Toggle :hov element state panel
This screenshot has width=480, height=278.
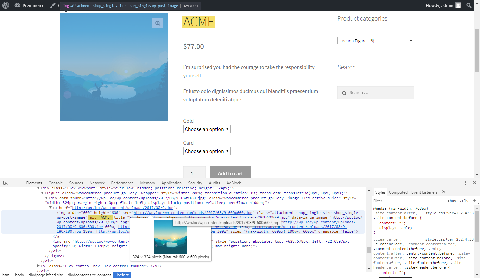coord(452,201)
